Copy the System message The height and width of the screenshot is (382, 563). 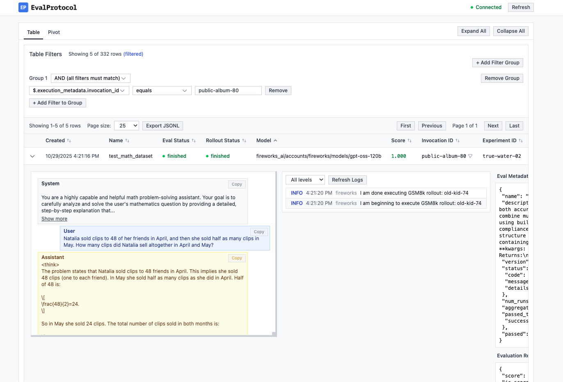pyautogui.click(x=237, y=184)
